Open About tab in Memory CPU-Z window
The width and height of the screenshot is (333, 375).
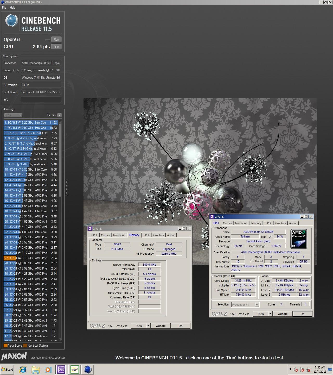tap(171, 235)
